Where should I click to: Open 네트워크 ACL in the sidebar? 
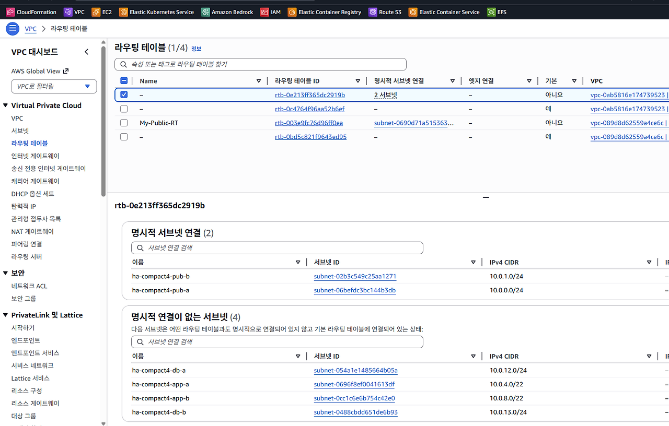pos(29,286)
